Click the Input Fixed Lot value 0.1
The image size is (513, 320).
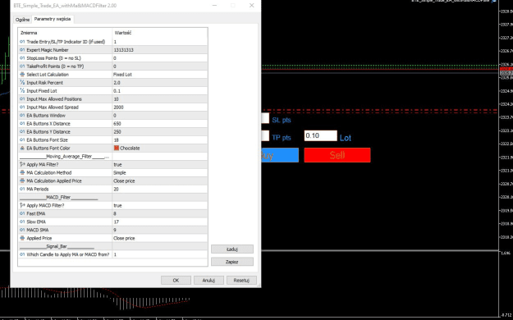point(160,90)
